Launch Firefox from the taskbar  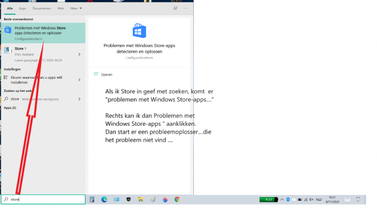point(165,200)
